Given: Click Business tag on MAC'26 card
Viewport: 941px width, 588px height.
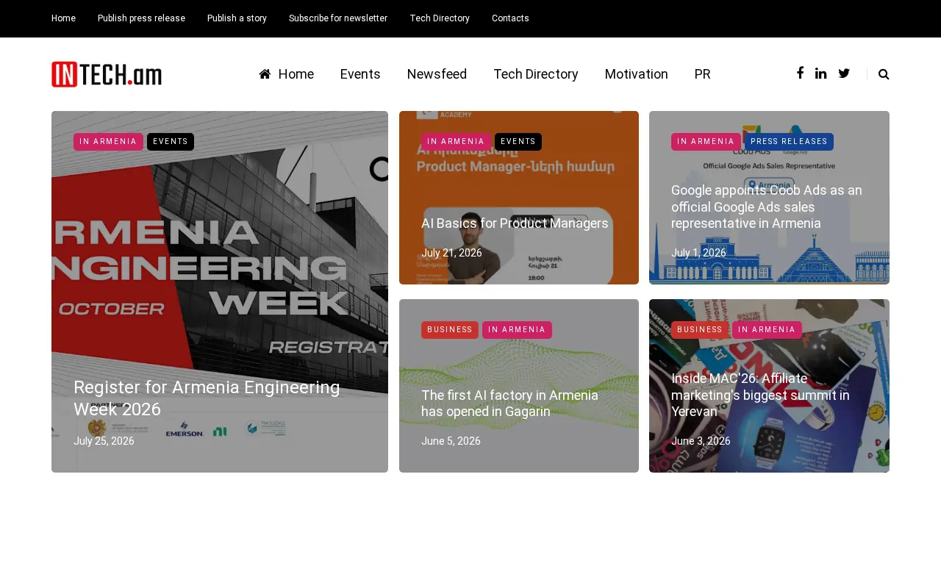Looking at the screenshot, I should [700, 330].
